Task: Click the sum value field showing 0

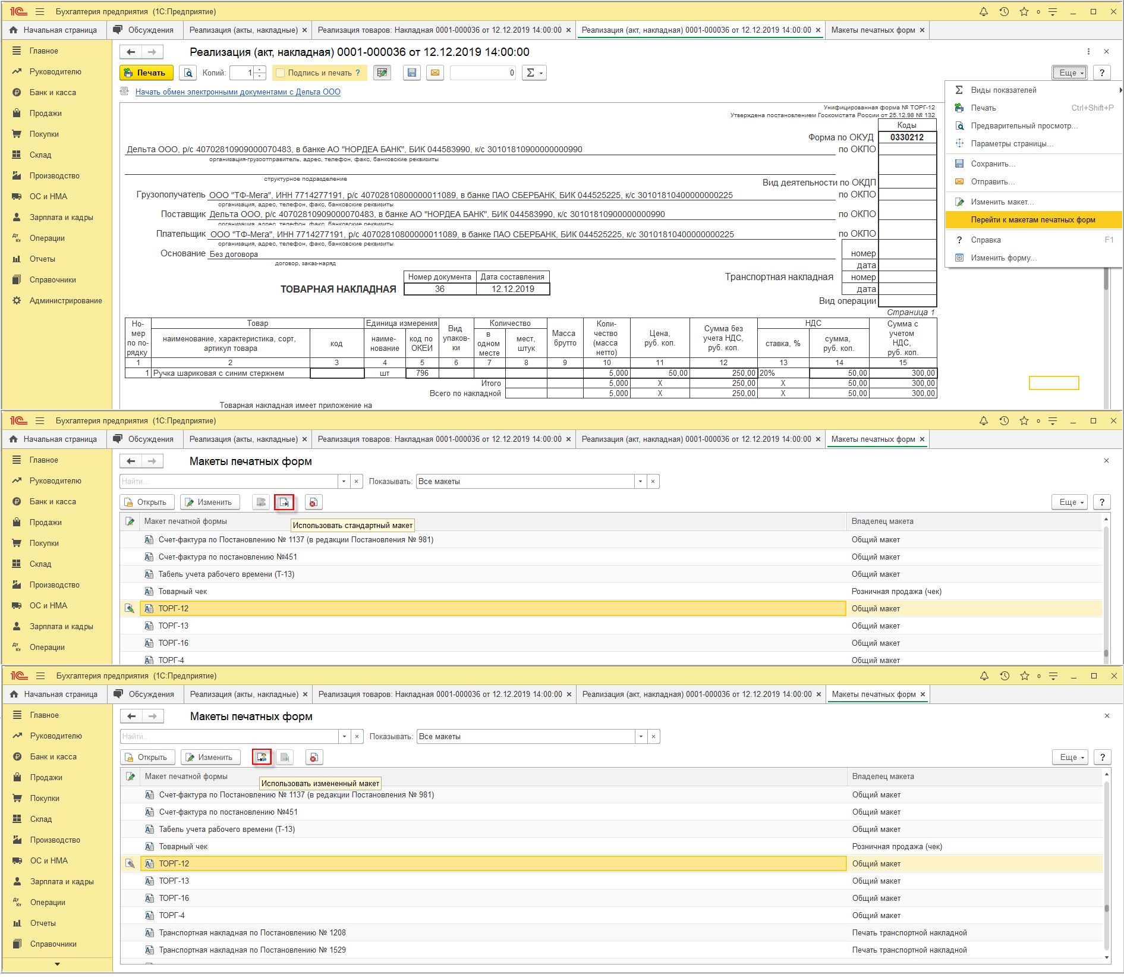Action: click(x=483, y=73)
